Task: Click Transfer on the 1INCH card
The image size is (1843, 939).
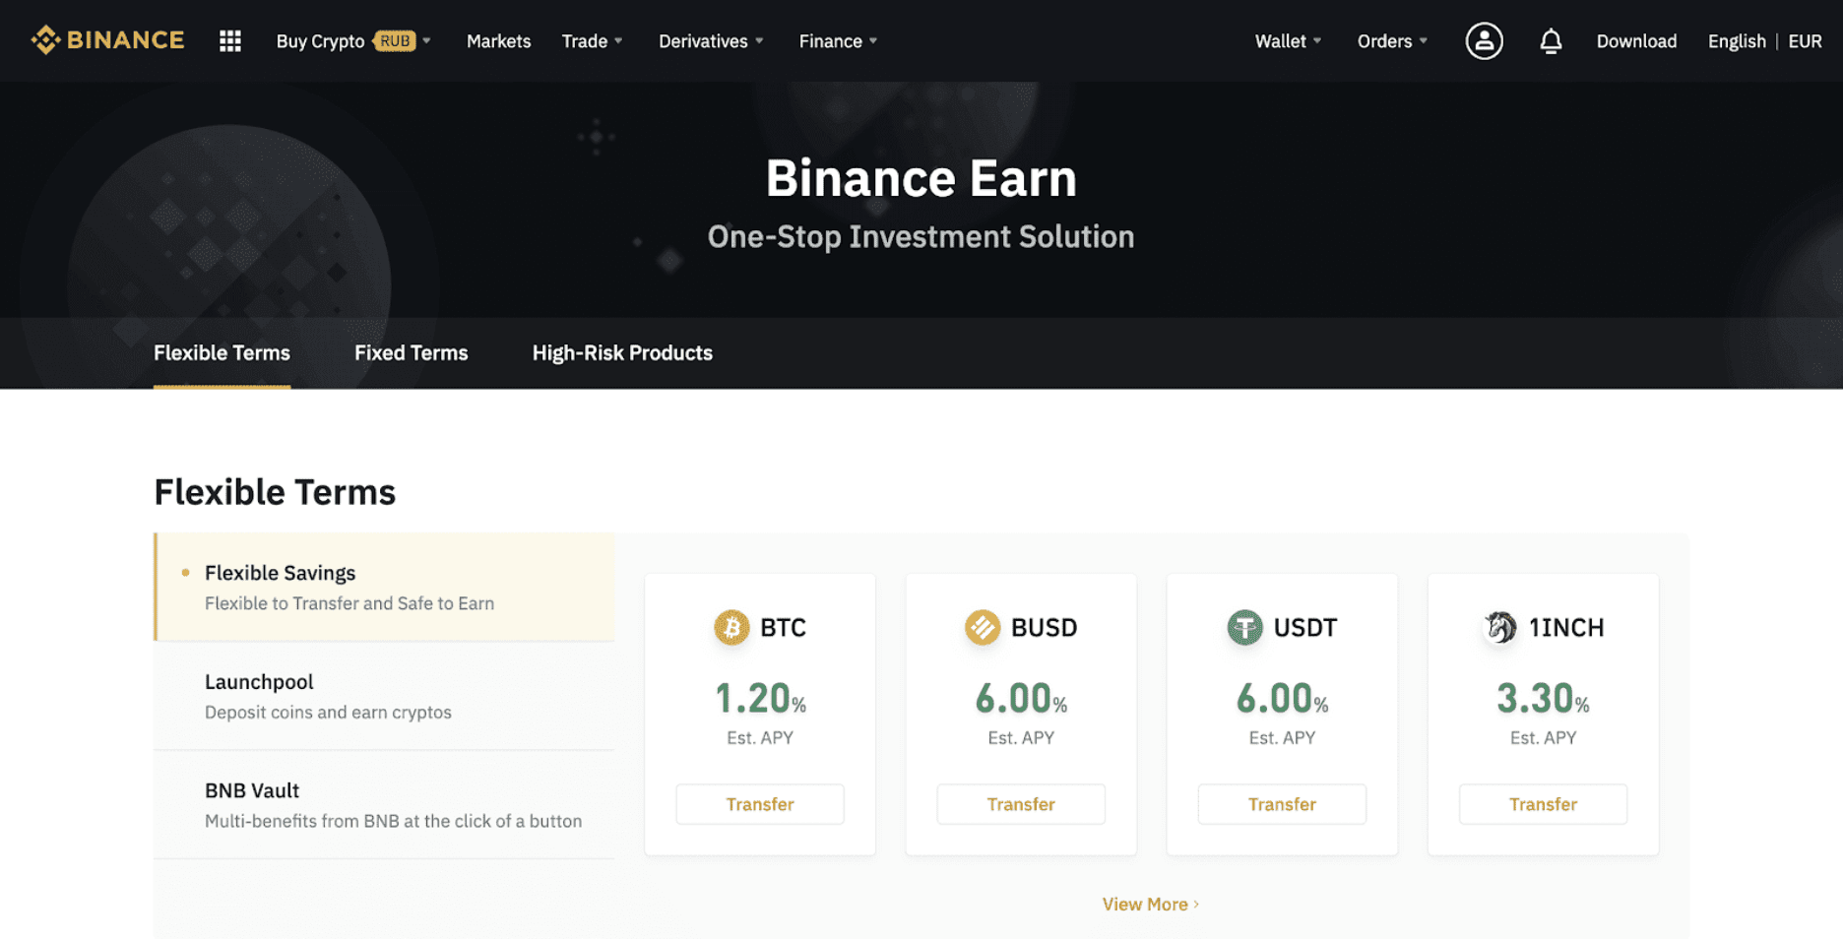Action: 1543,804
